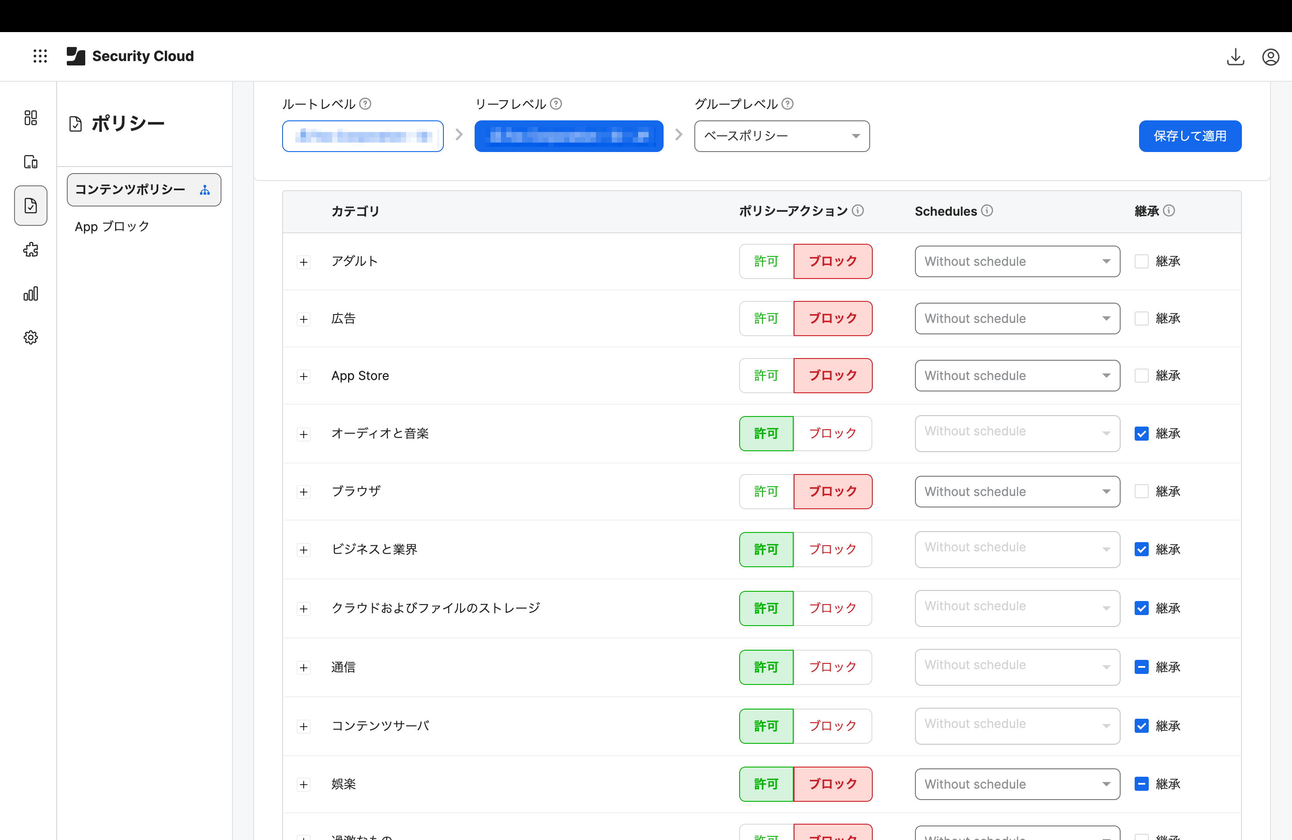
Task: Switch to App ブロック menu item
Action: 112,227
